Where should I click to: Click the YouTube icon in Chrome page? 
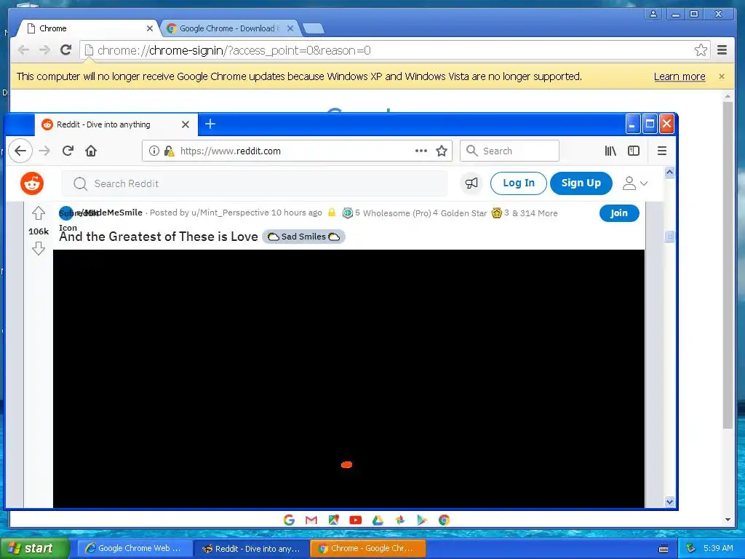pyautogui.click(x=355, y=520)
